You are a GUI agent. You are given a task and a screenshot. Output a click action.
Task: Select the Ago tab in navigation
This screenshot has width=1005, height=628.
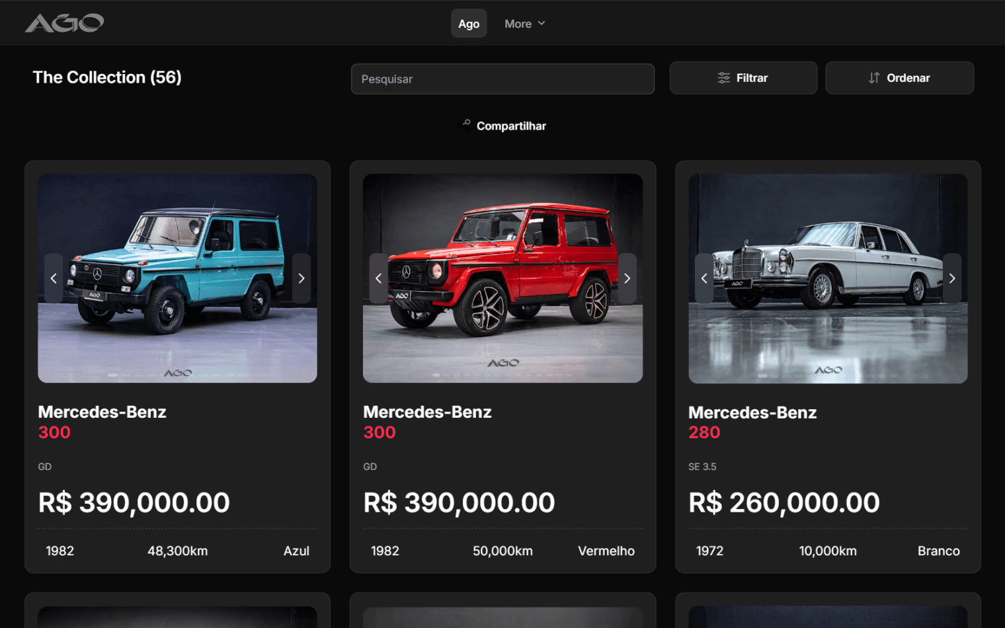pos(469,24)
